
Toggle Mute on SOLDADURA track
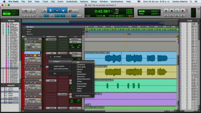click(39, 42)
